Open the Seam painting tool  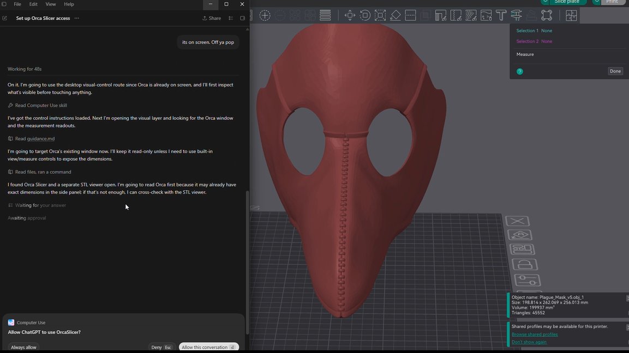(x=456, y=15)
